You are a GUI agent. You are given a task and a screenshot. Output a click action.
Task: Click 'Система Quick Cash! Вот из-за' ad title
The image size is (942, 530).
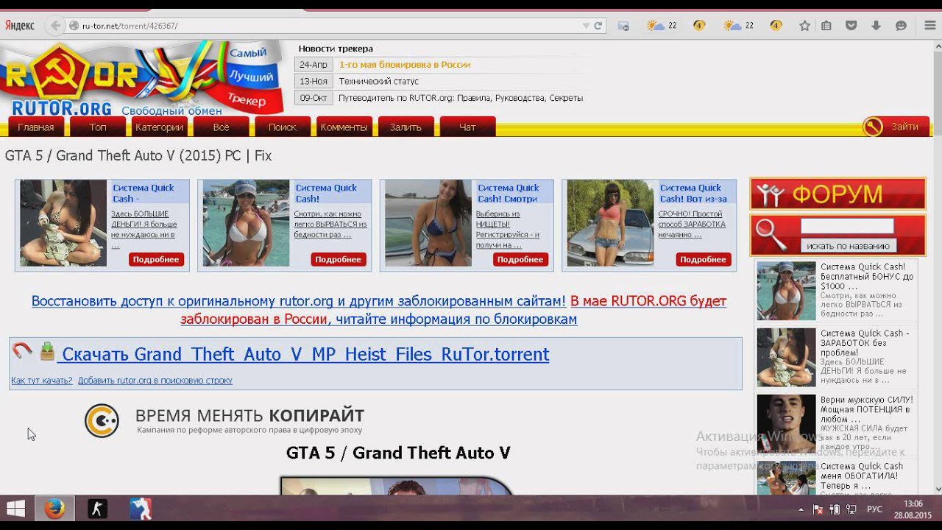pyautogui.click(x=693, y=193)
